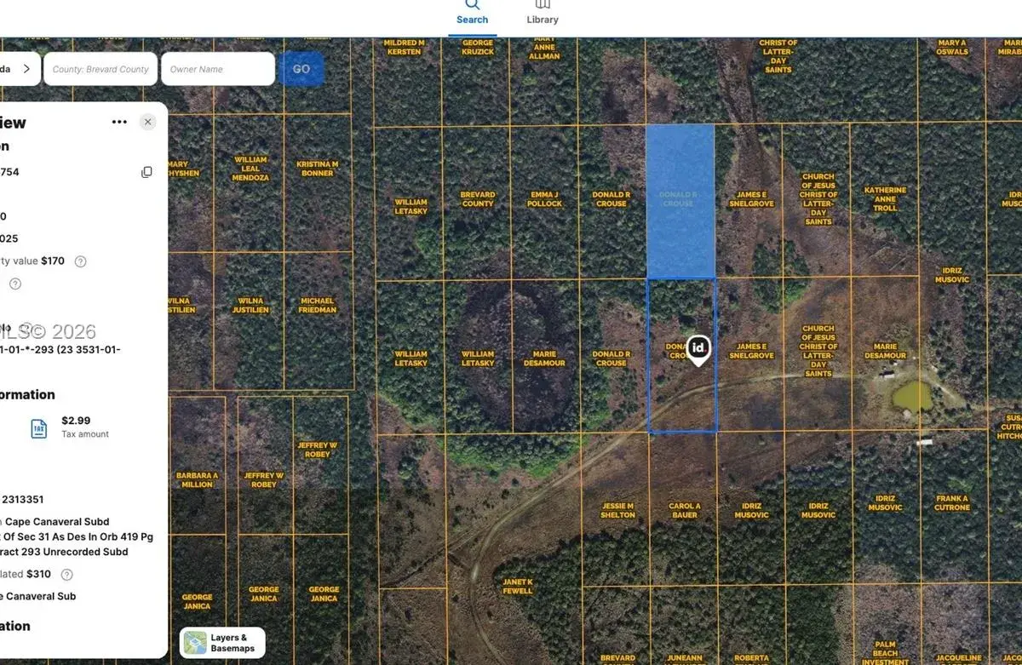
Task: Expand the state selector chevron
Action: pyautogui.click(x=26, y=69)
